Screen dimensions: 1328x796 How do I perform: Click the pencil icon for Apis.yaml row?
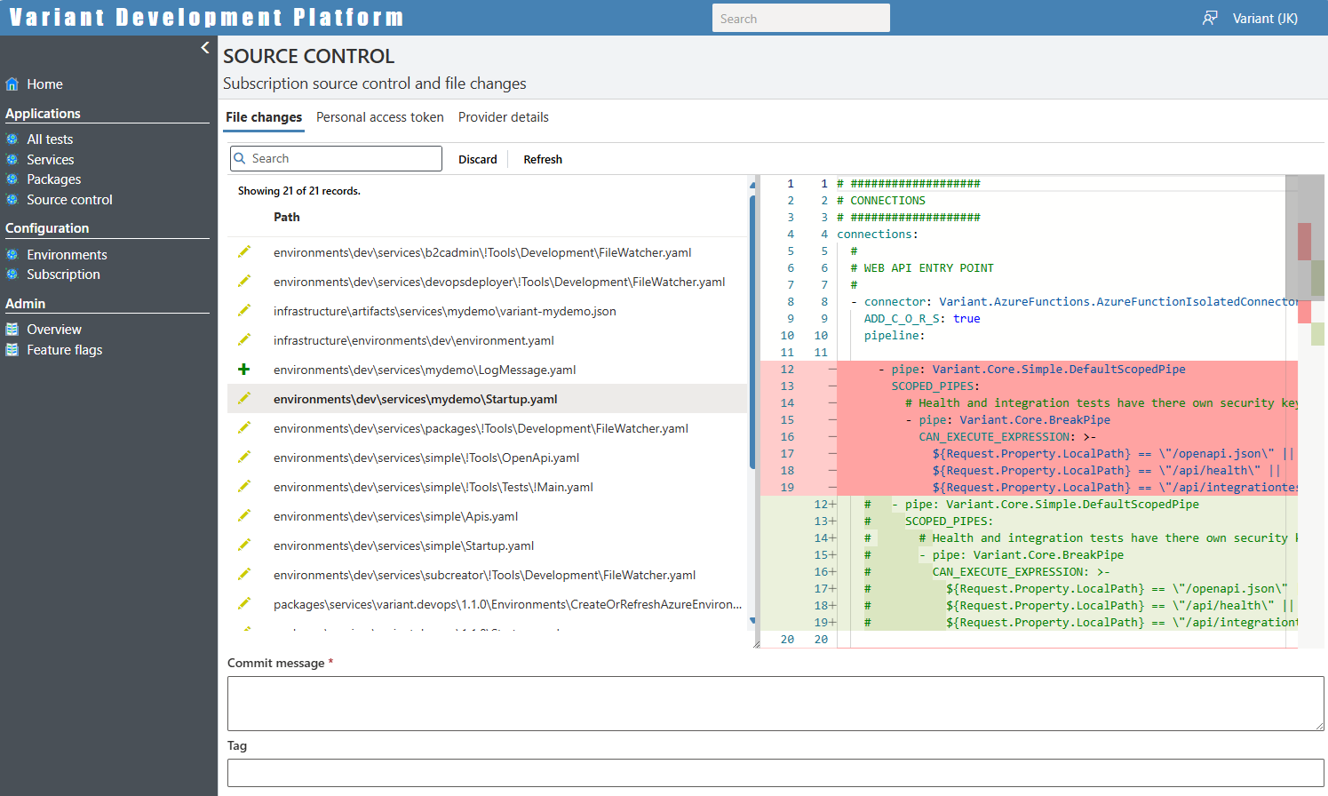[x=244, y=516]
